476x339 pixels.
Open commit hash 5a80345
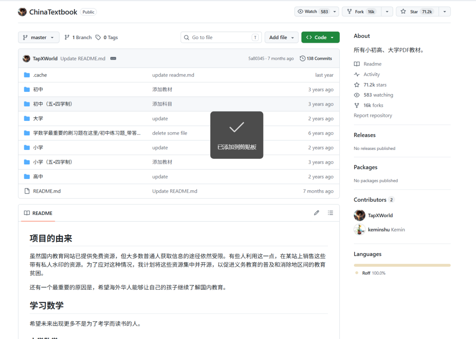coord(256,58)
